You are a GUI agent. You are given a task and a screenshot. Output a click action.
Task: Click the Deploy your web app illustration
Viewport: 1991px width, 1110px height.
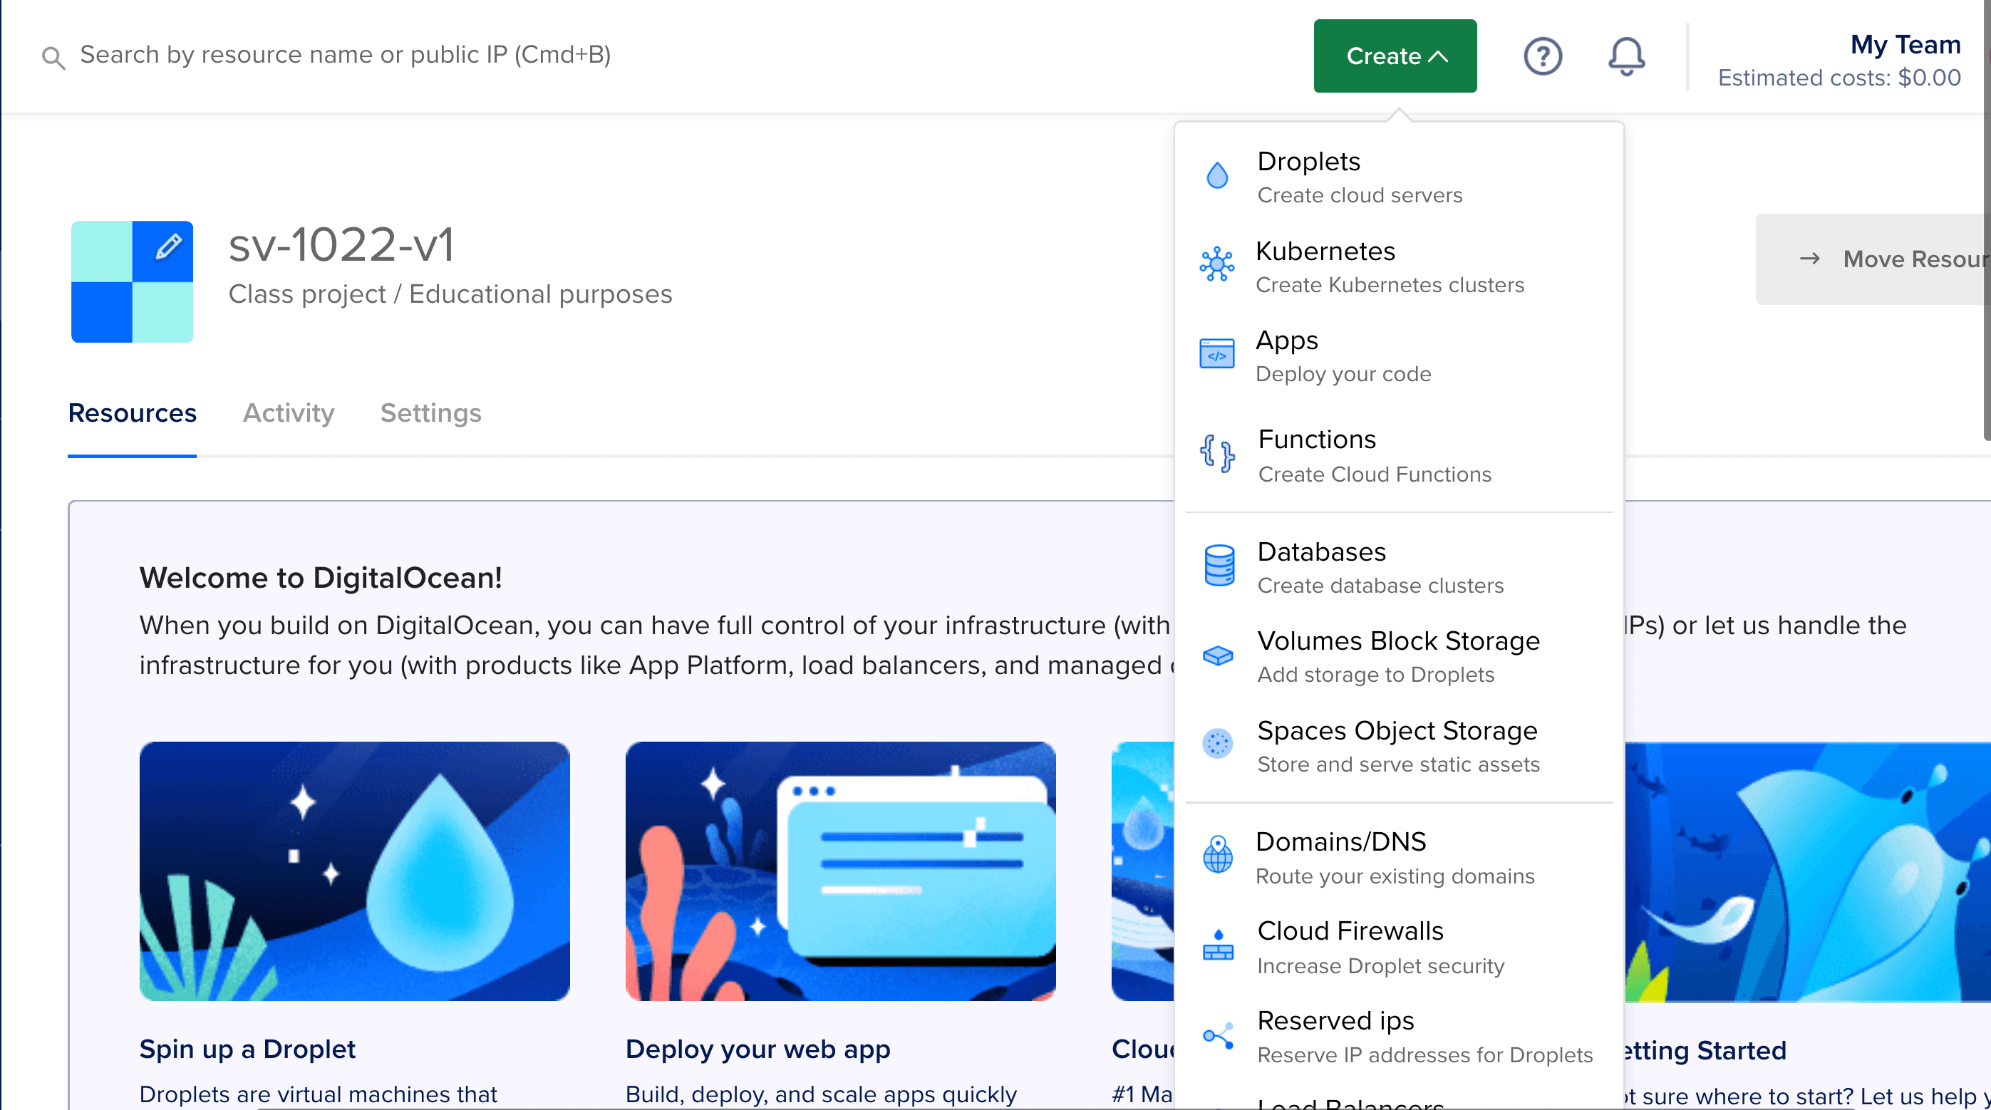coord(840,871)
